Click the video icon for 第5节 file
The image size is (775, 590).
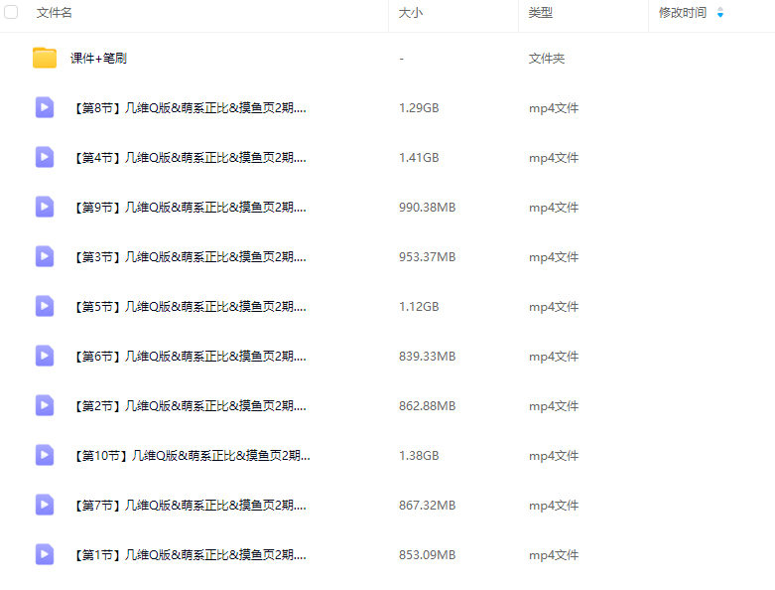point(45,306)
